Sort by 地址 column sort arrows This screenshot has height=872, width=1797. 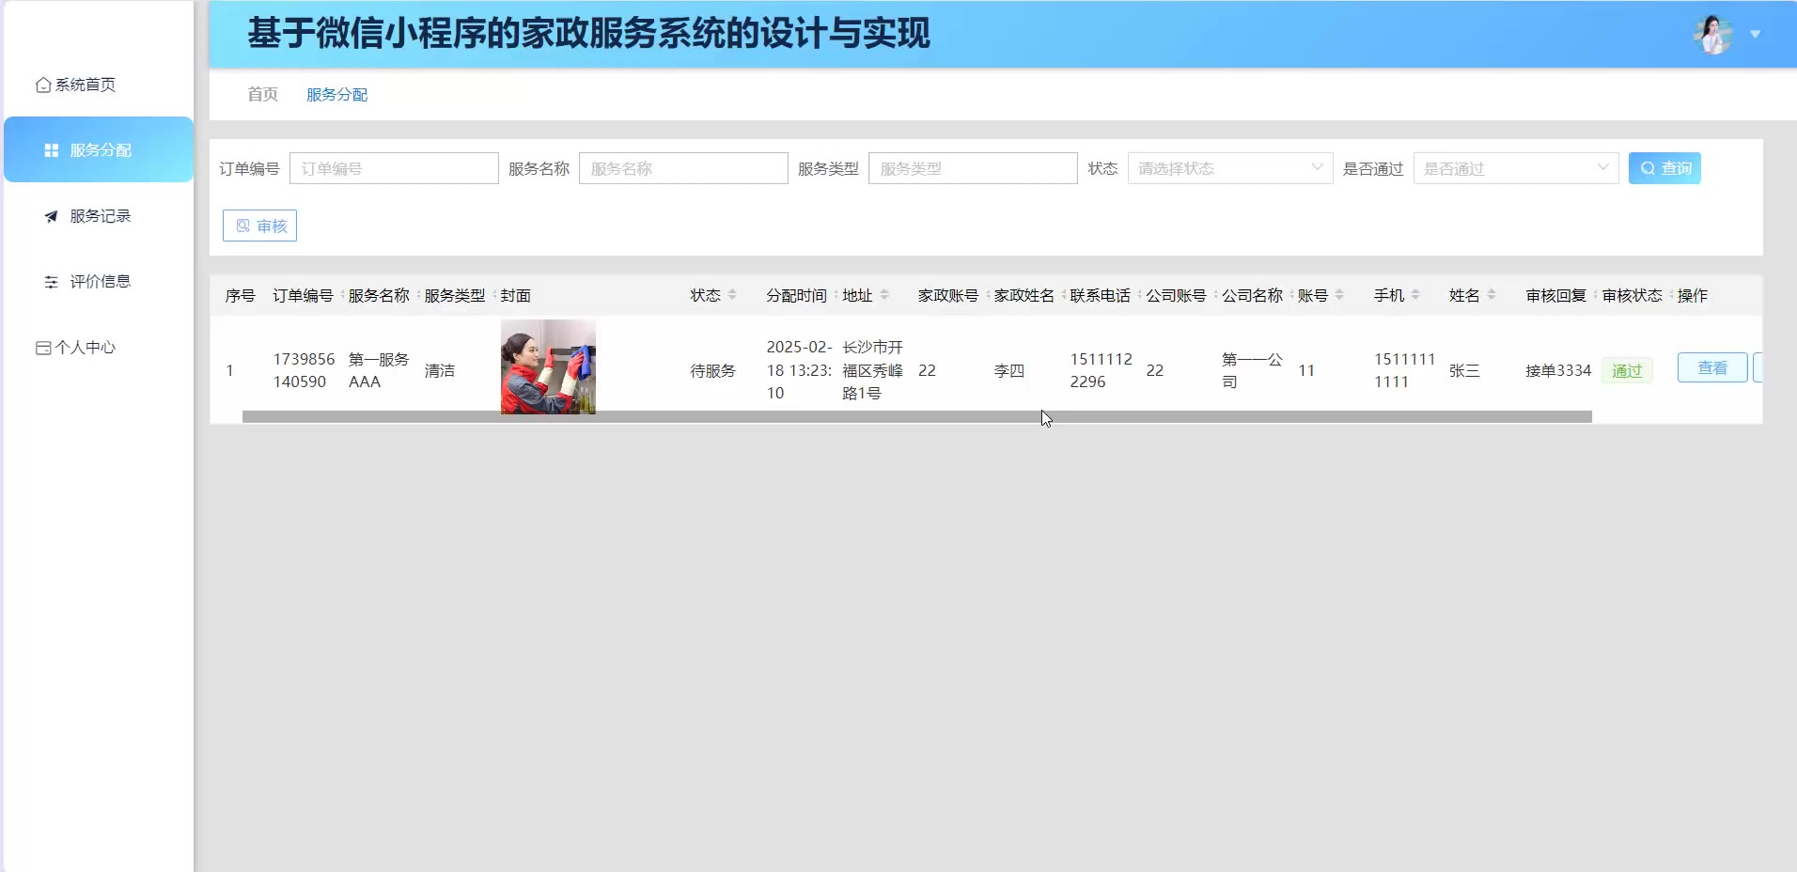(x=884, y=295)
